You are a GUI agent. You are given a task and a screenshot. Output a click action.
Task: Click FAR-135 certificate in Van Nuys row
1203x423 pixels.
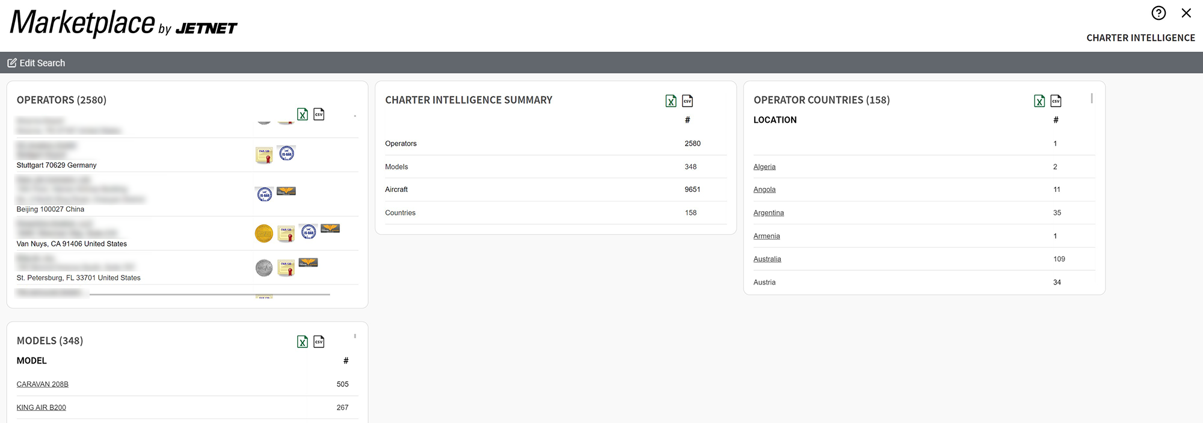(x=286, y=234)
